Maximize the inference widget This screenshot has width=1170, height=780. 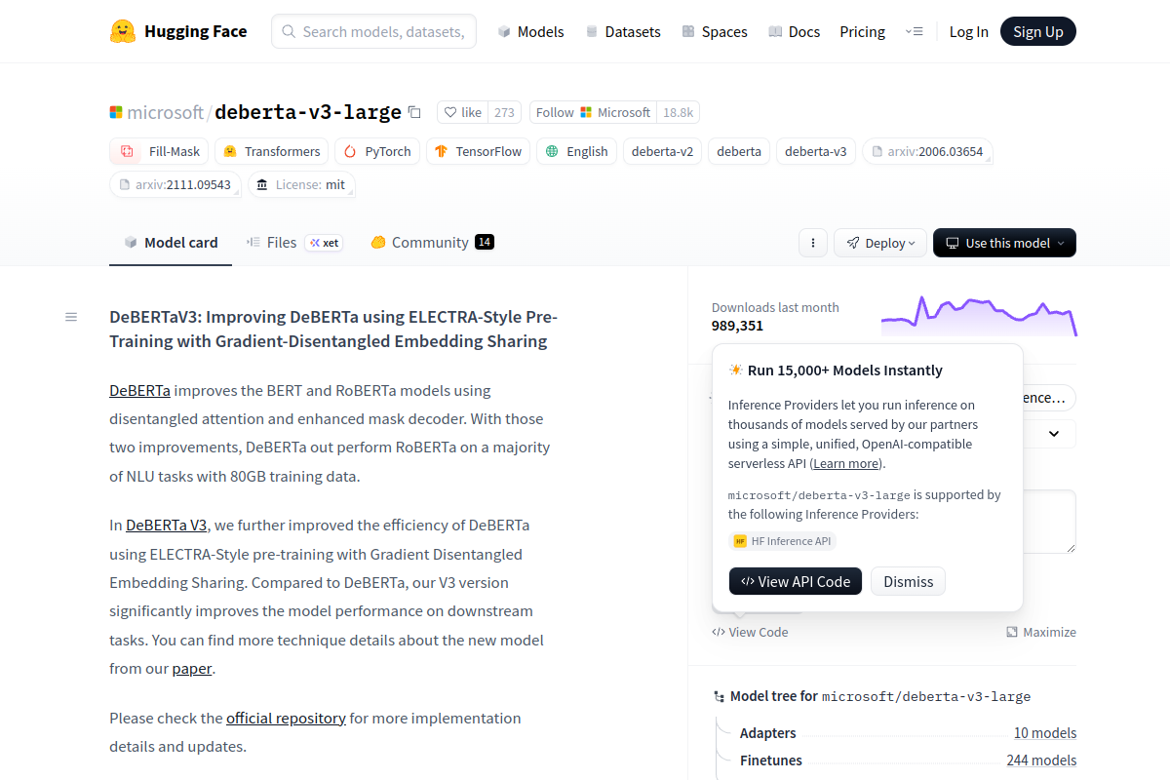[1040, 632]
